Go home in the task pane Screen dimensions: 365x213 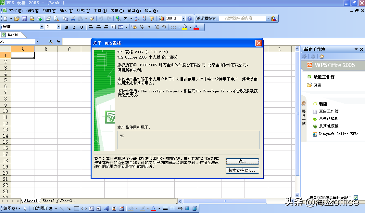(x=322, y=56)
